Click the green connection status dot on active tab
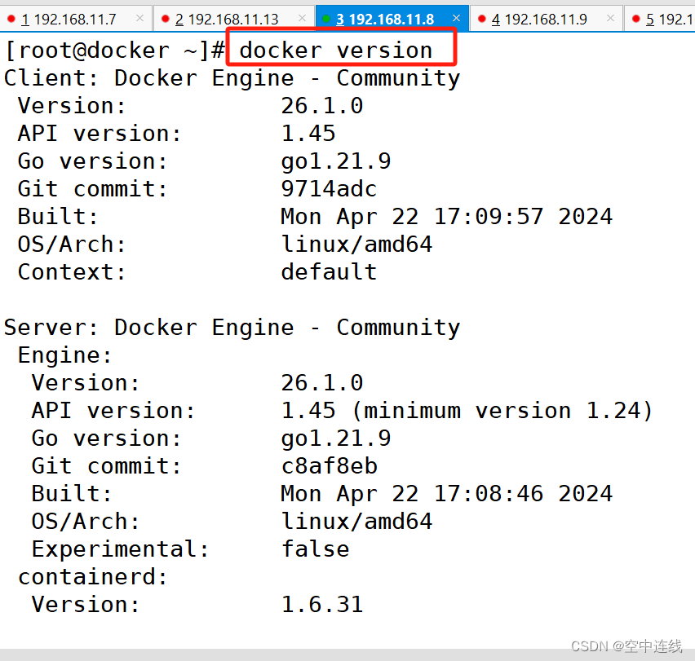Image resolution: width=695 pixels, height=661 pixels. (x=326, y=18)
